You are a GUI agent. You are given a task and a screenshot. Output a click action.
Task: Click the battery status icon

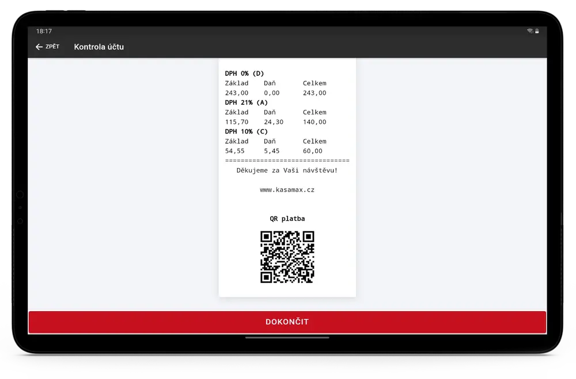pyautogui.click(x=537, y=31)
